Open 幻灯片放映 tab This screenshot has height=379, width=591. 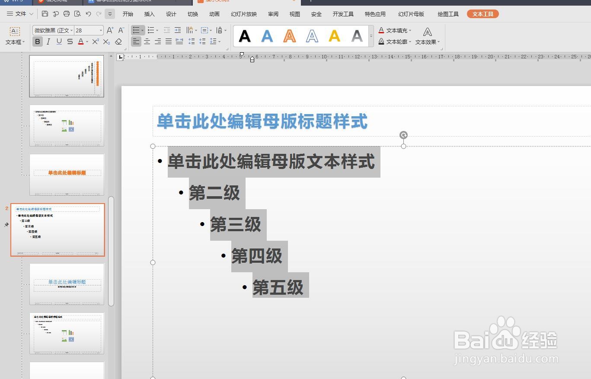point(244,14)
